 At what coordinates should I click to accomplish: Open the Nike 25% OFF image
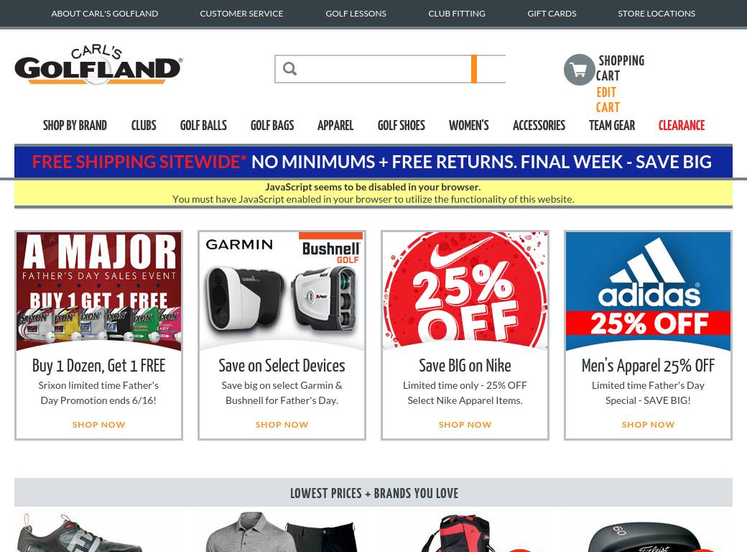[x=465, y=291]
